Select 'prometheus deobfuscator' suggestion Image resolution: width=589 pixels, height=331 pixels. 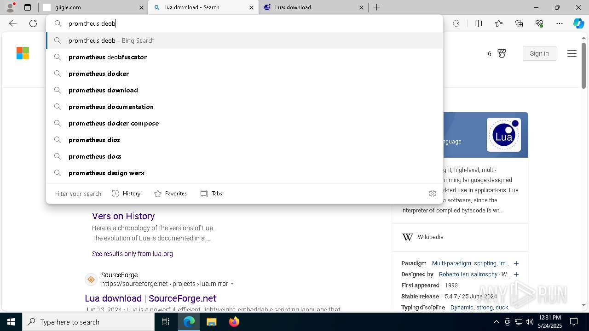[245, 57]
